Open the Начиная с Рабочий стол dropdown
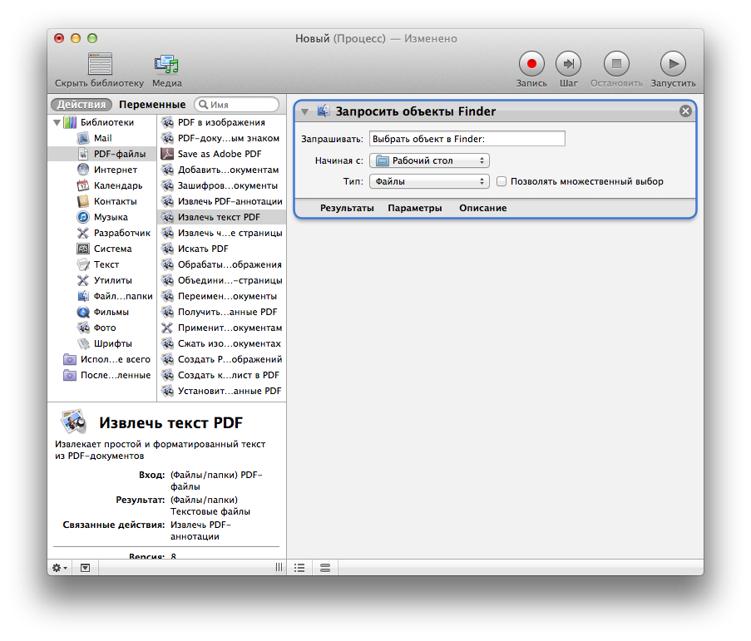 429,160
